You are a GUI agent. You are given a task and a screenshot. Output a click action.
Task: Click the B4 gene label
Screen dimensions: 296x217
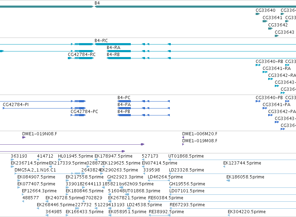pyautogui.click(x=97, y=3)
